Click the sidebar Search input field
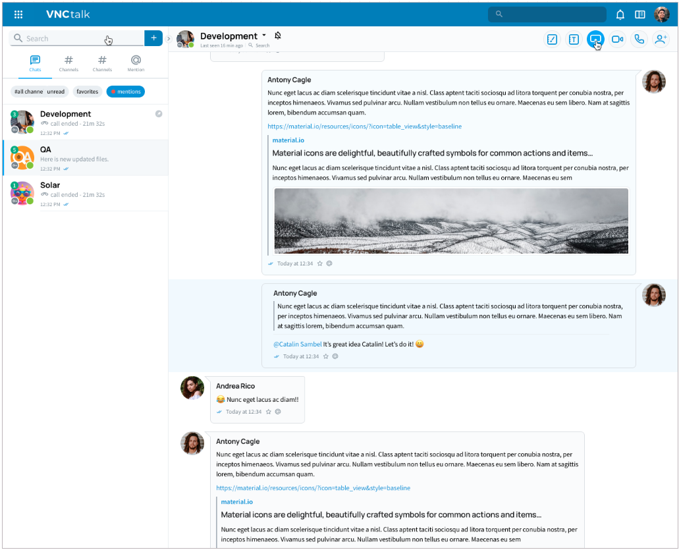Image resolution: width=679 pixels, height=550 pixels. tap(63, 39)
